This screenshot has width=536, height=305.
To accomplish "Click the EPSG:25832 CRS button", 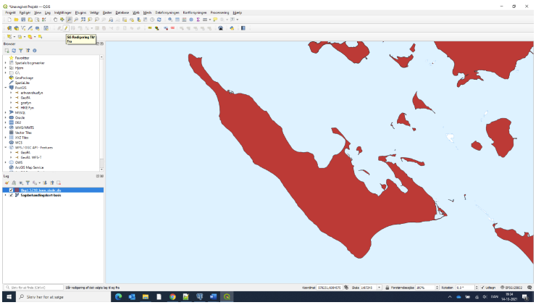I will 511,288.
